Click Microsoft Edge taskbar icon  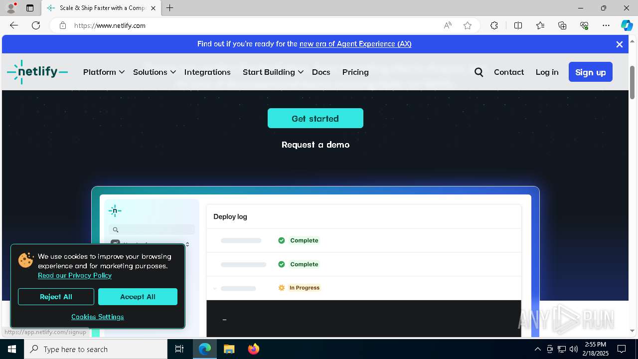205,349
